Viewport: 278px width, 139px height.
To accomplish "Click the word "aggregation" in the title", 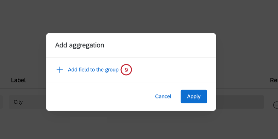I will [87, 45].
